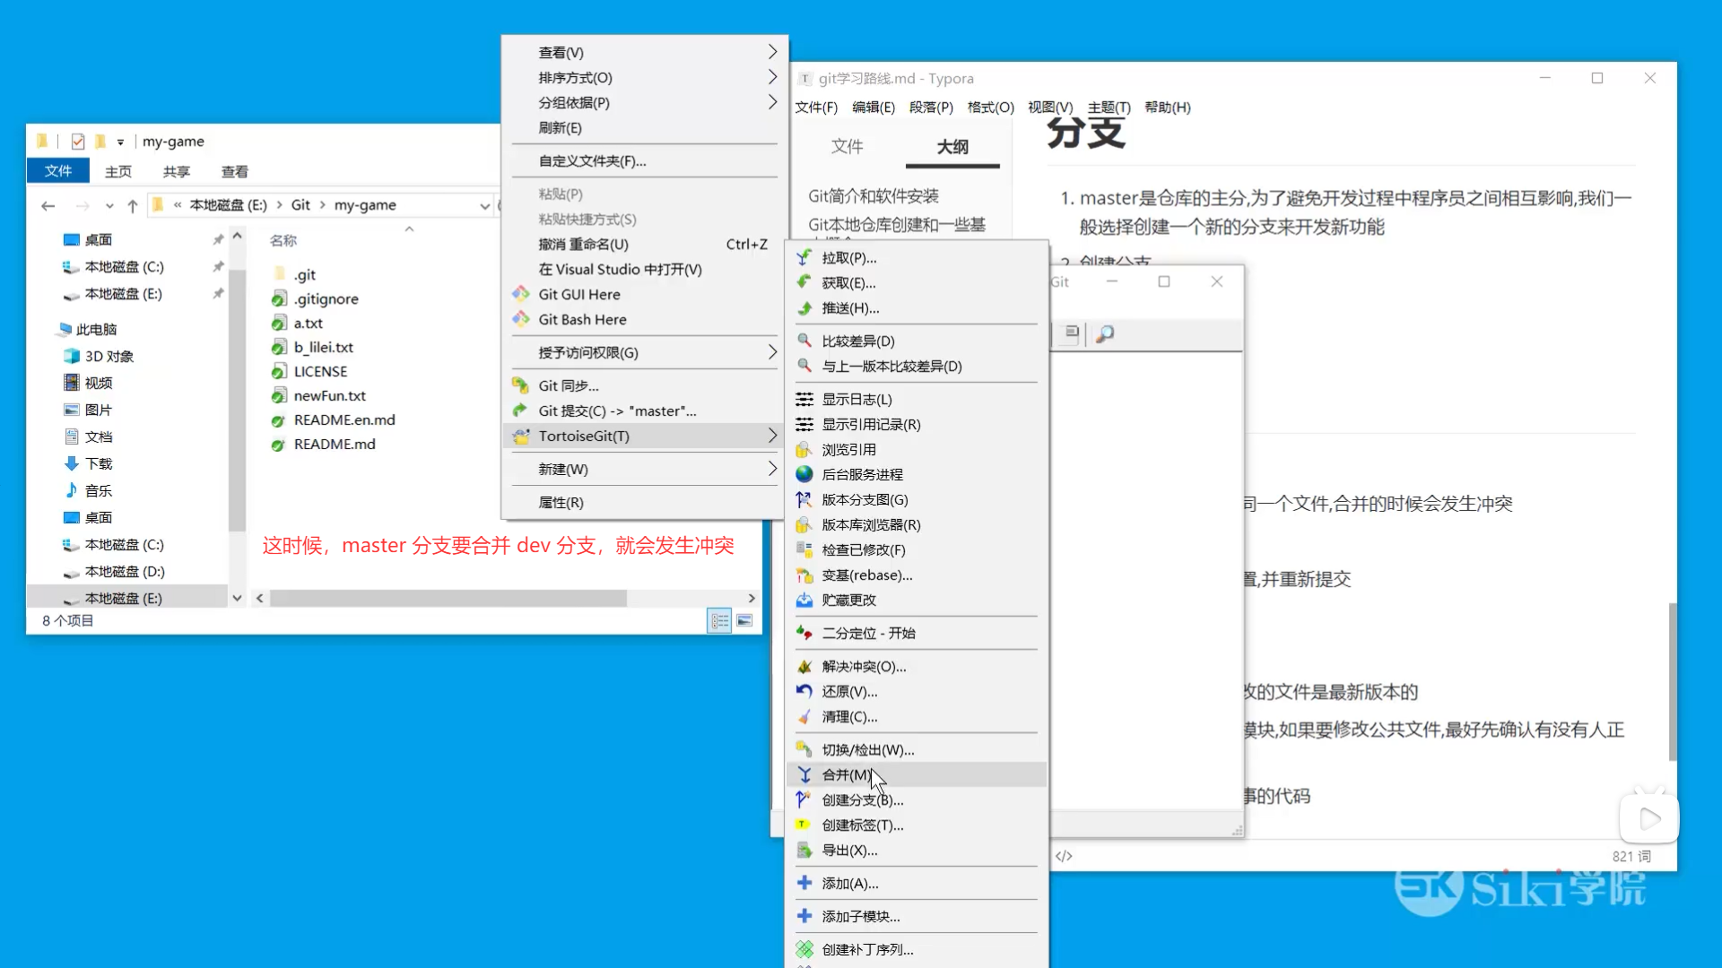Click the magnifier icon in Git window toolbar
1722x968 pixels.
pyautogui.click(x=1105, y=334)
